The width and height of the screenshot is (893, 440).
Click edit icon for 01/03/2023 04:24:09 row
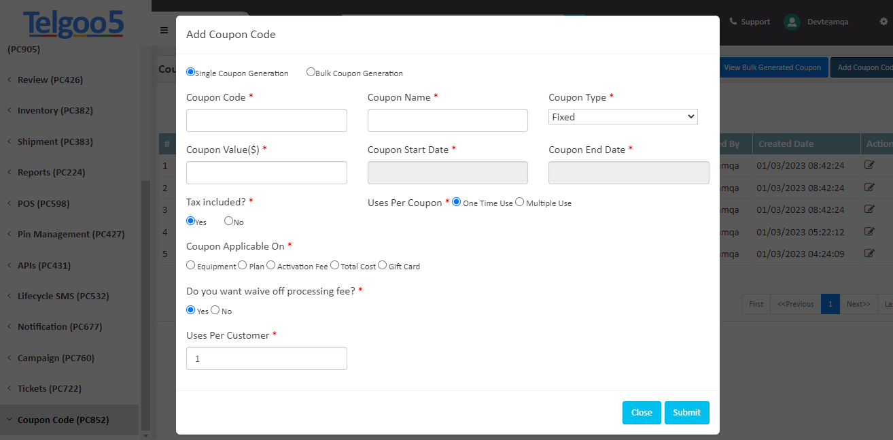(x=869, y=253)
